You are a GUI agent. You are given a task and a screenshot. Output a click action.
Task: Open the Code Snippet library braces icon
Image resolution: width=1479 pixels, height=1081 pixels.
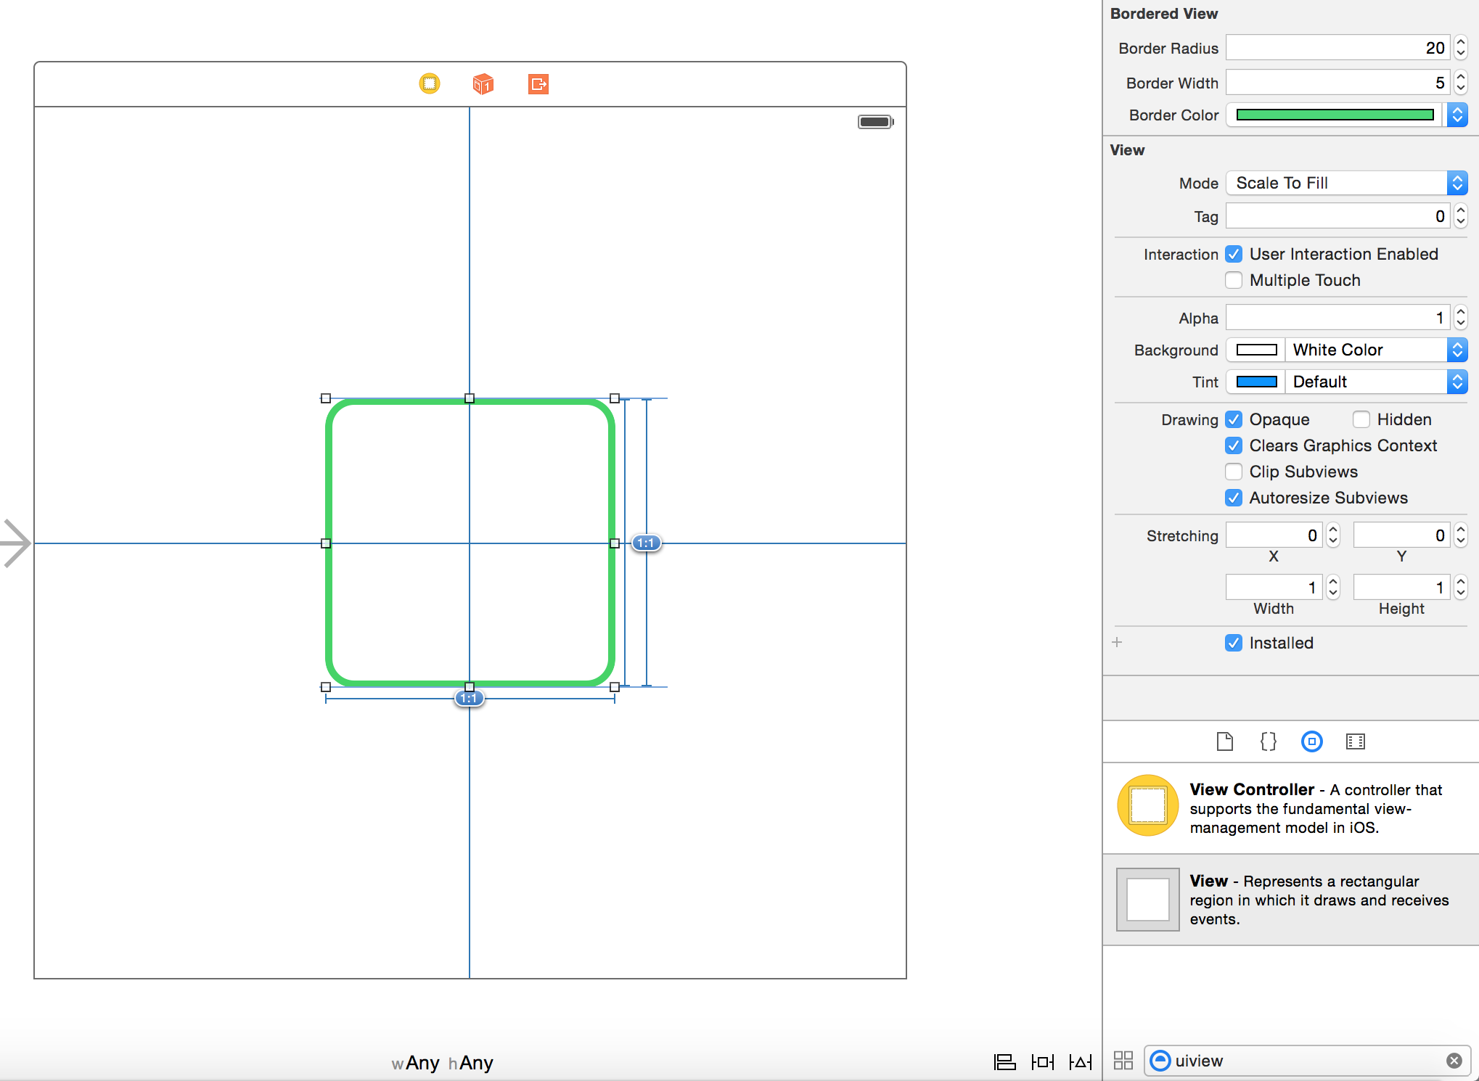[x=1268, y=741]
